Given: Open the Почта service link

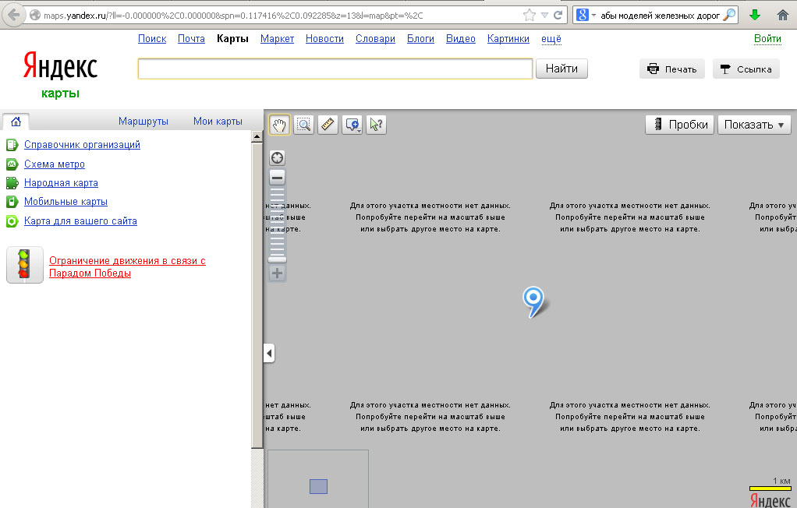Looking at the screenshot, I should [191, 39].
